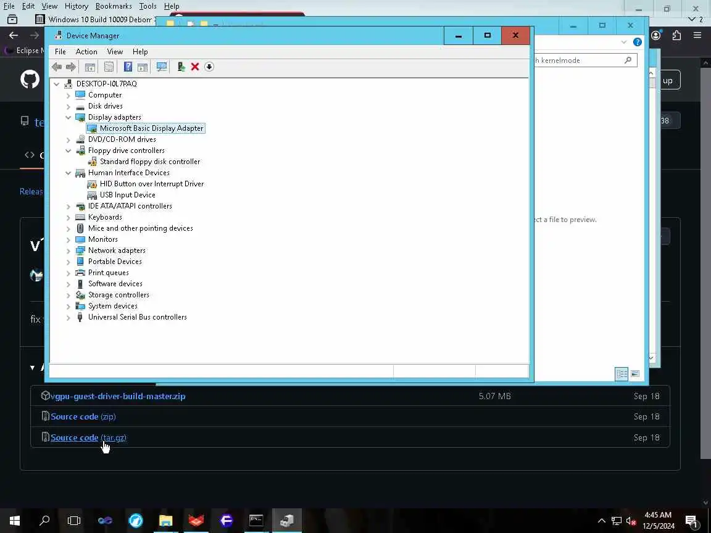Collapse the DESKTOP-I0L7PAQ root node
The width and height of the screenshot is (711, 533).
pyautogui.click(x=57, y=84)
